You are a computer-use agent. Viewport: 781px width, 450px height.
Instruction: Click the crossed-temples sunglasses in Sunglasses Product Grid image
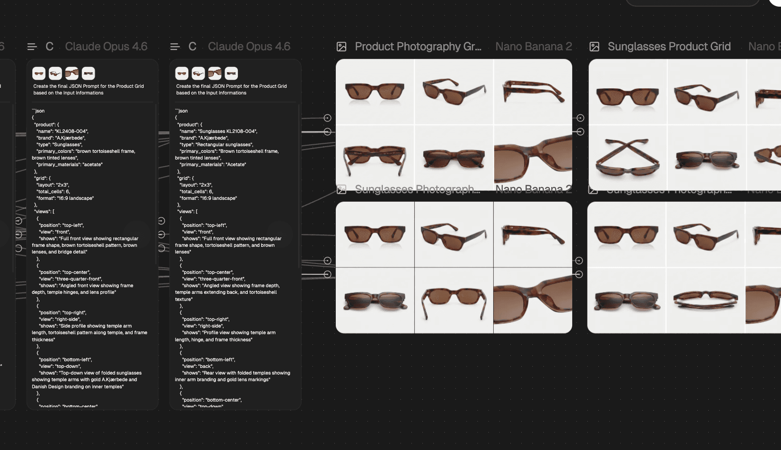coord(628,158)
